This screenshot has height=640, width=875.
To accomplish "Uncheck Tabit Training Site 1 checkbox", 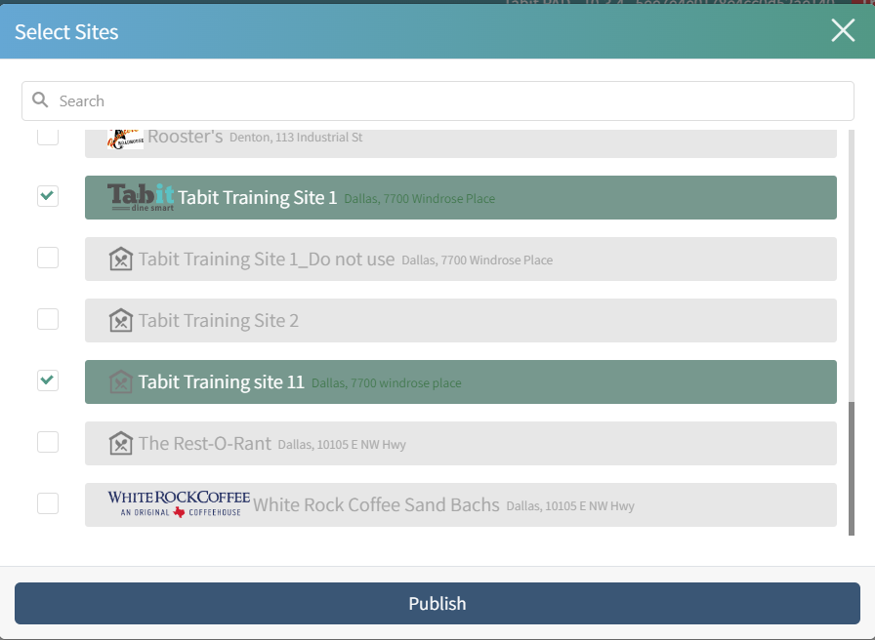I will point(48,196).
